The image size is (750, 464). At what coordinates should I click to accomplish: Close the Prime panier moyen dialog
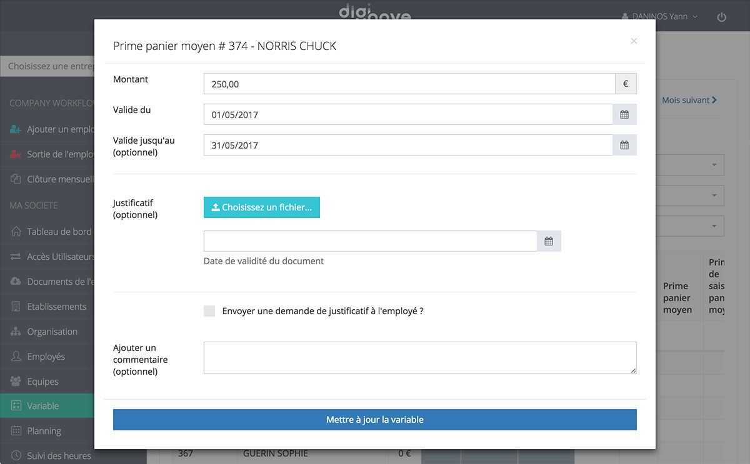pyautogui.click(x=634, y=41)
